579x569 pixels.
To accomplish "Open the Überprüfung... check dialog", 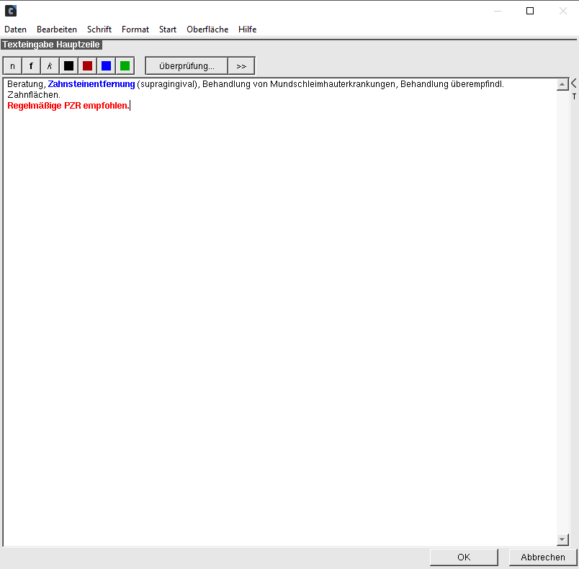I will 187,66.
